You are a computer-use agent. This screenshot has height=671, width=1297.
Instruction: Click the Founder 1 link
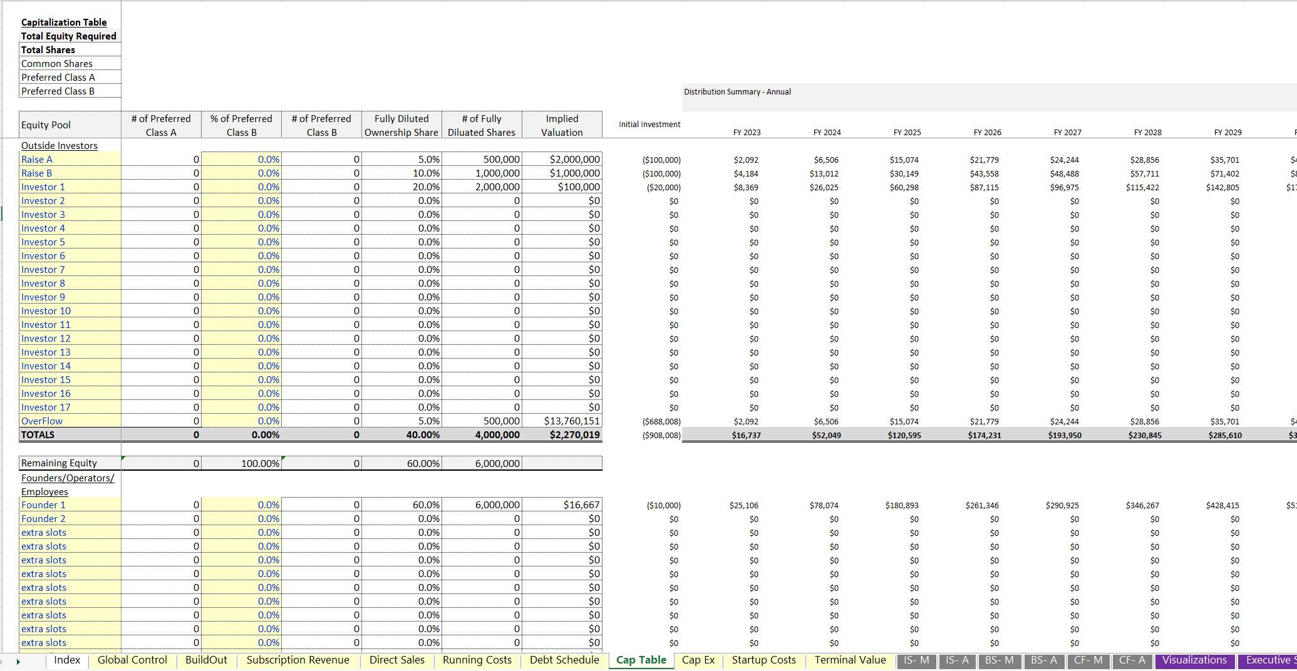43,505
